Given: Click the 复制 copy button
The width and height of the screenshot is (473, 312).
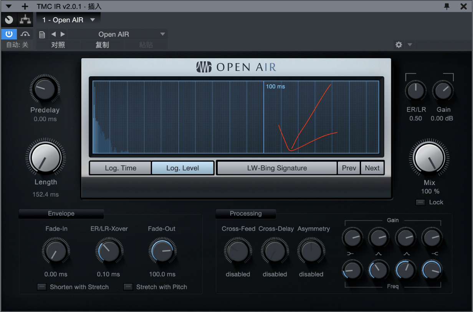Looking at the screenshot, I should coord(102,45).
